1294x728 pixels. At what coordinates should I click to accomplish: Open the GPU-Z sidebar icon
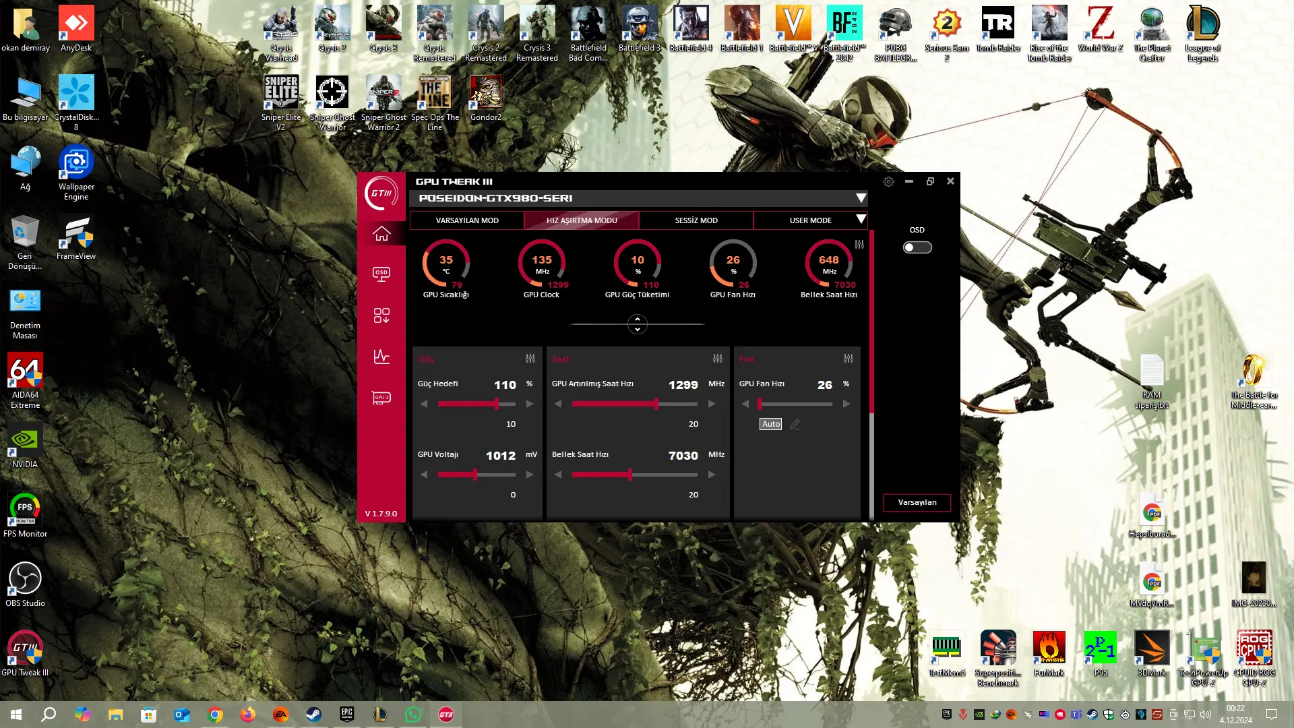381,398
